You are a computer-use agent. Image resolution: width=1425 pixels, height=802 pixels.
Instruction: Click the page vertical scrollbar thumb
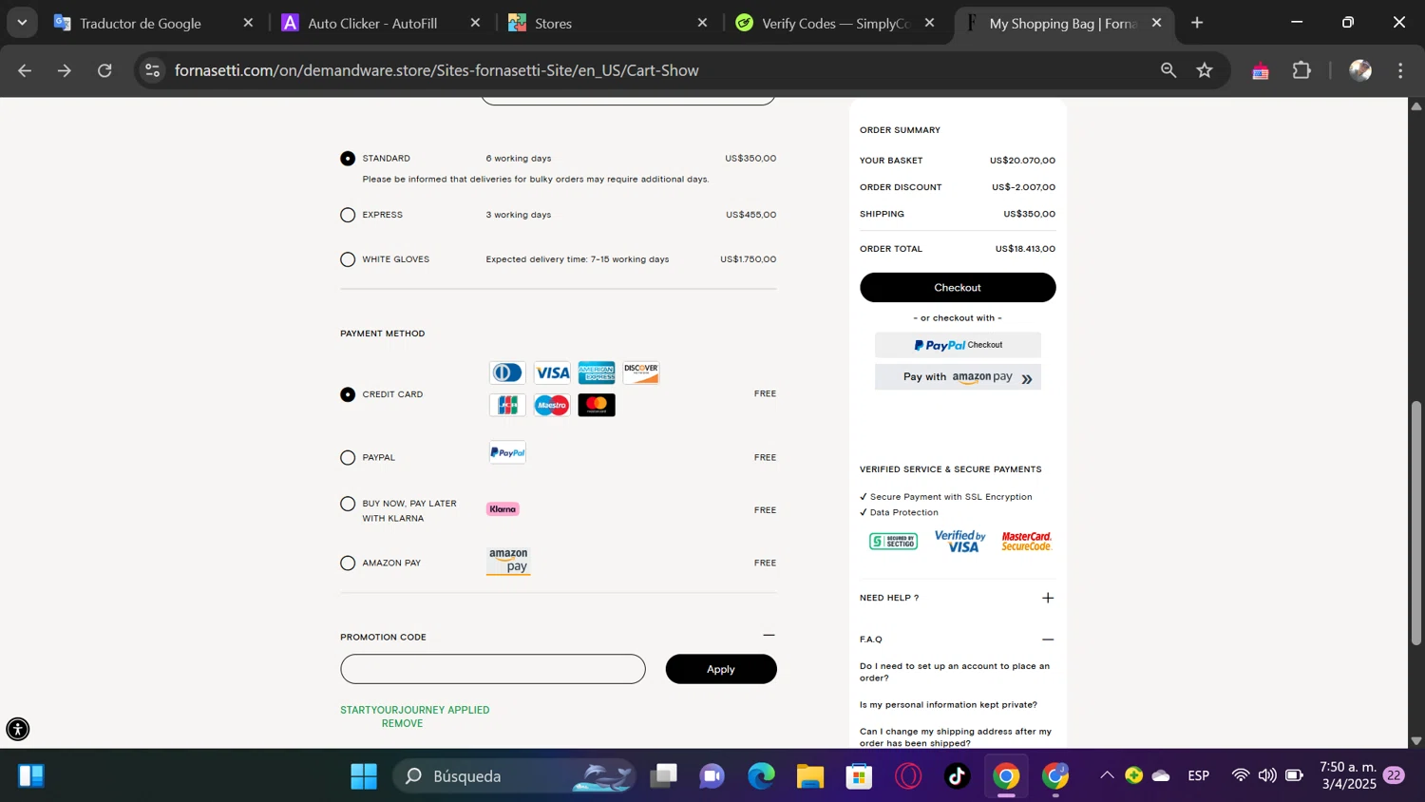[x=1416, y=524]
